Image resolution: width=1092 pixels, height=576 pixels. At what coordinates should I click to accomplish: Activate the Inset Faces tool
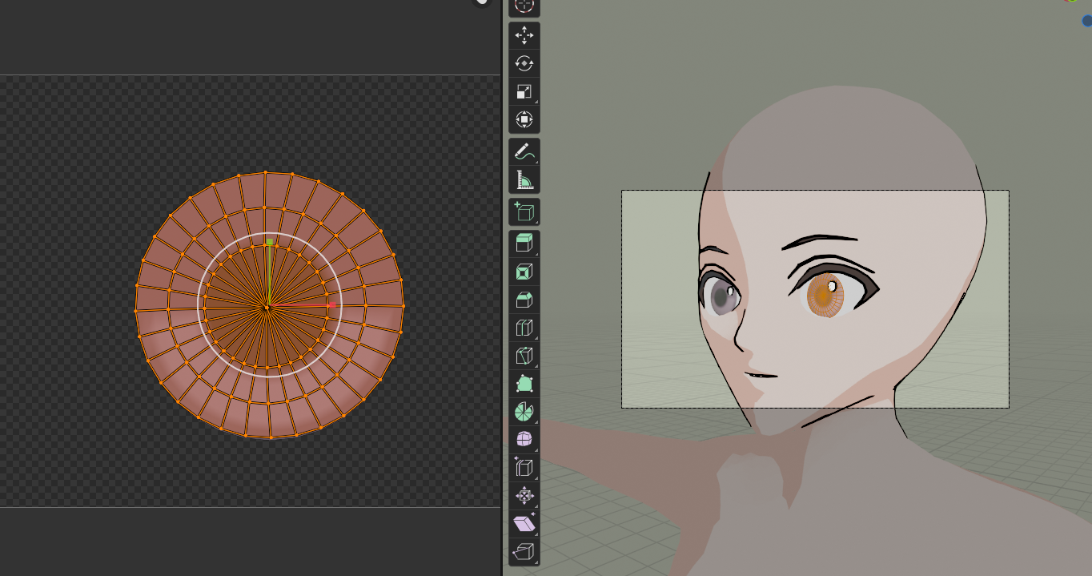(524, 272)
